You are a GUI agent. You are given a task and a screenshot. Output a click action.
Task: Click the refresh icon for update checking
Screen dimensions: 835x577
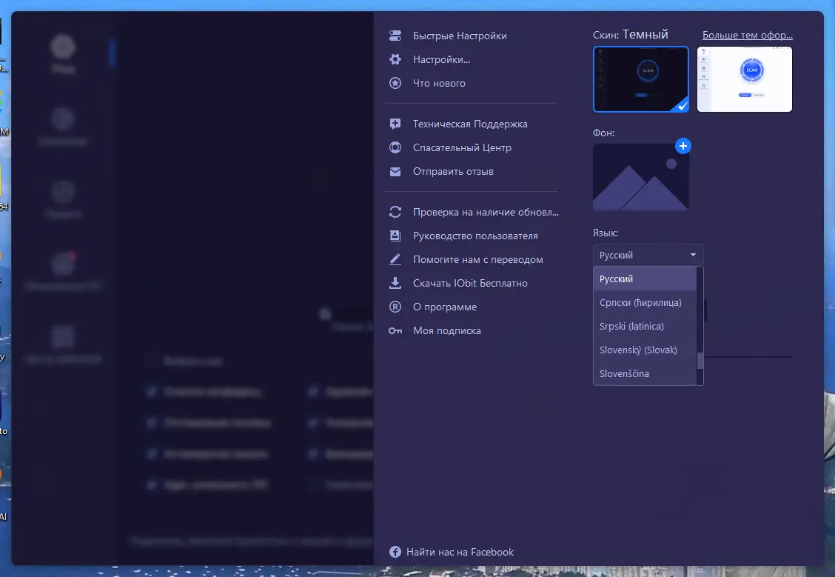pos(395,212)
